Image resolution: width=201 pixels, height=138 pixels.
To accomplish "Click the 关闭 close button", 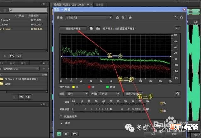I will pos(174,134).
